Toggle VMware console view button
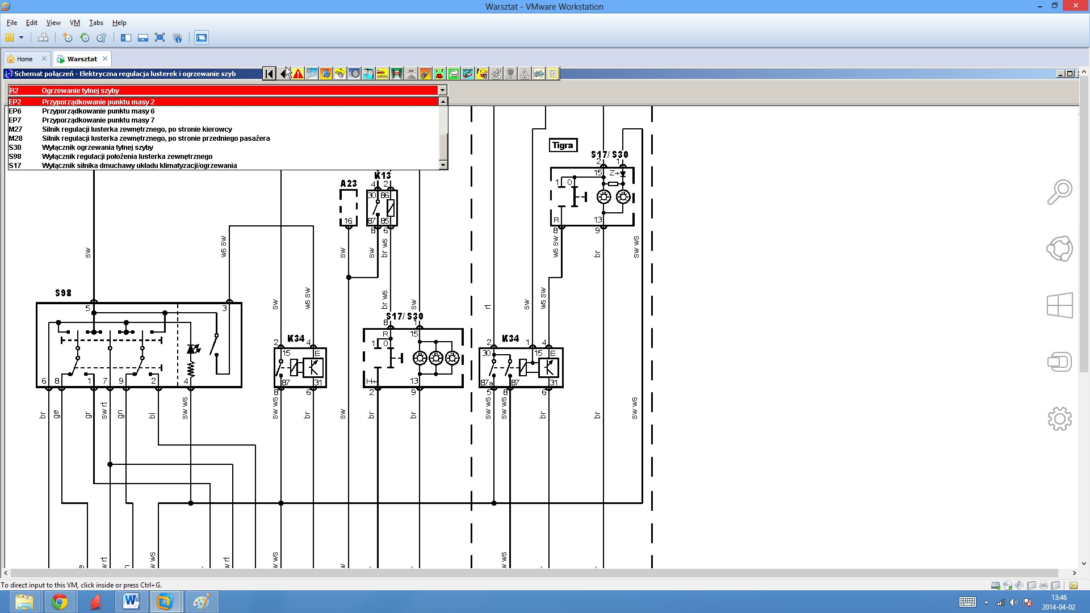1090x613 pixels. click(x=202, y=37)
